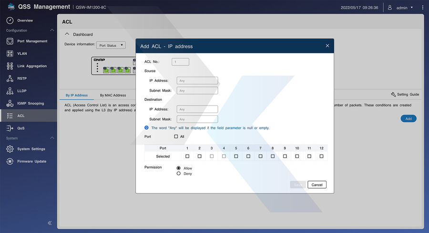Click the Overview gauge icon in sidebar

(10, 21)
